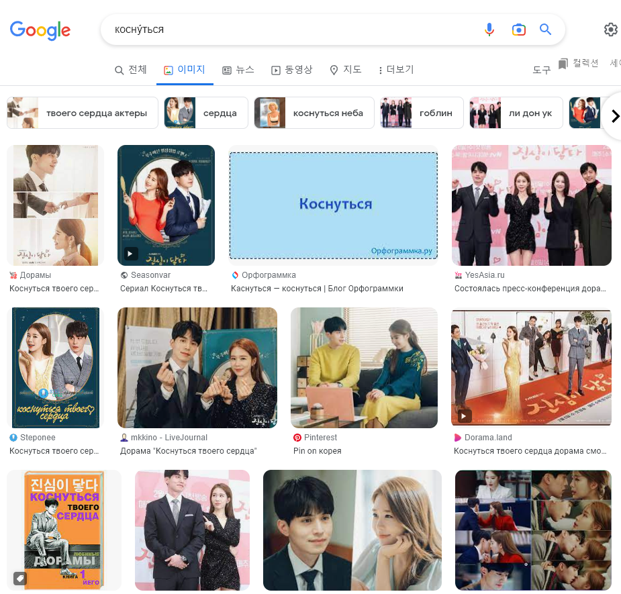Click the Орфограммка source favicon
The width and height of the screenshot is (621, 594).
[x=235, y=275]
